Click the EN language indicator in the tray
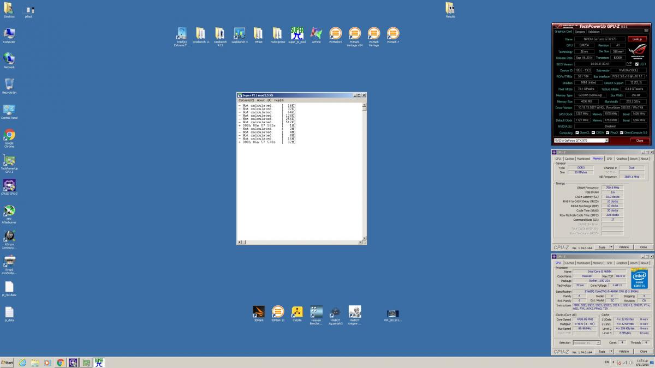This screenshot has height=368, width=655. [606, 362]
